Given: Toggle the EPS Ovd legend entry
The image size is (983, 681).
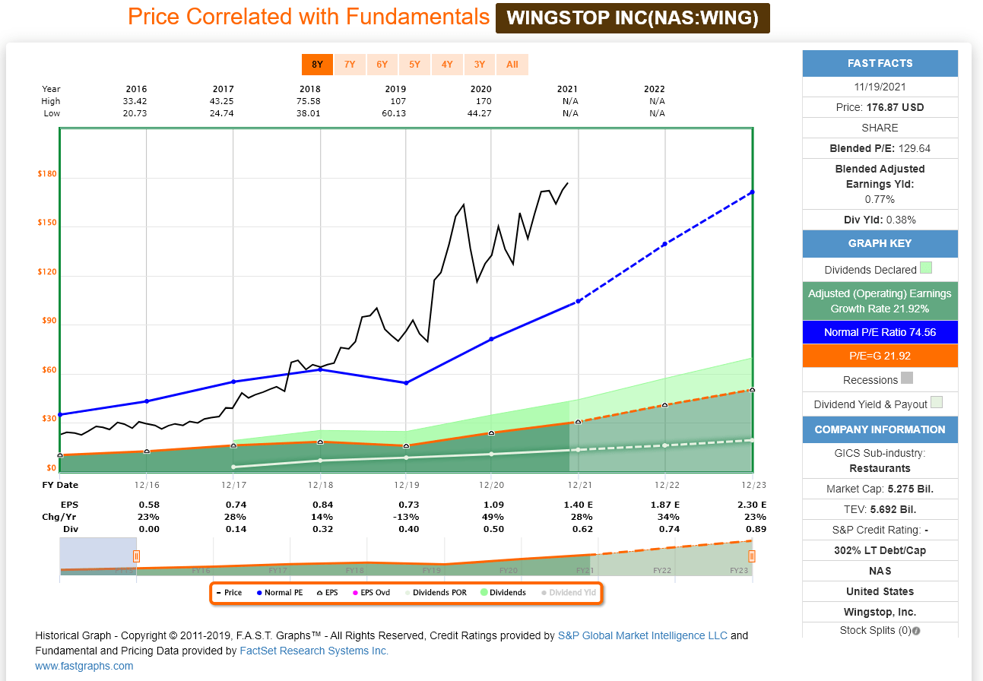Looking at the screenshot, I should (370, 593).
